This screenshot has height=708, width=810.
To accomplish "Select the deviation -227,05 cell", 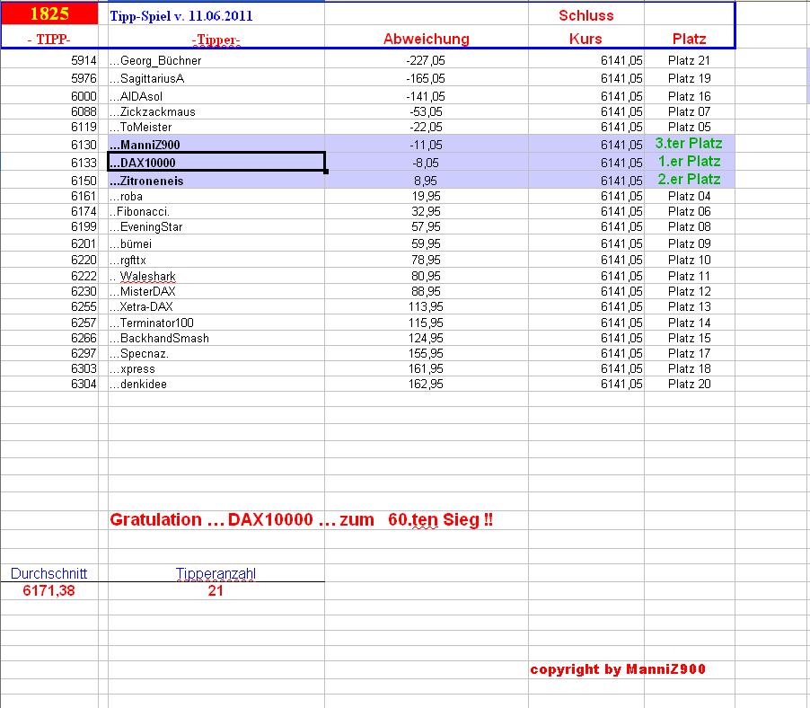I will [x=426, y=60].
